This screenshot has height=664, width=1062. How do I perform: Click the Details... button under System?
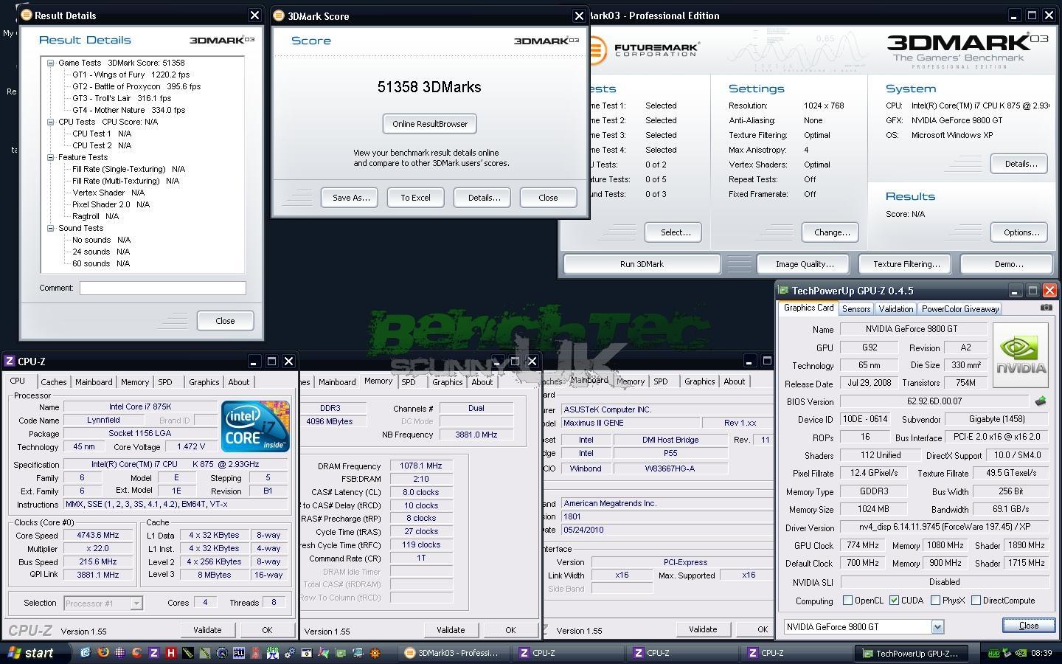[x=1021, y=164]
